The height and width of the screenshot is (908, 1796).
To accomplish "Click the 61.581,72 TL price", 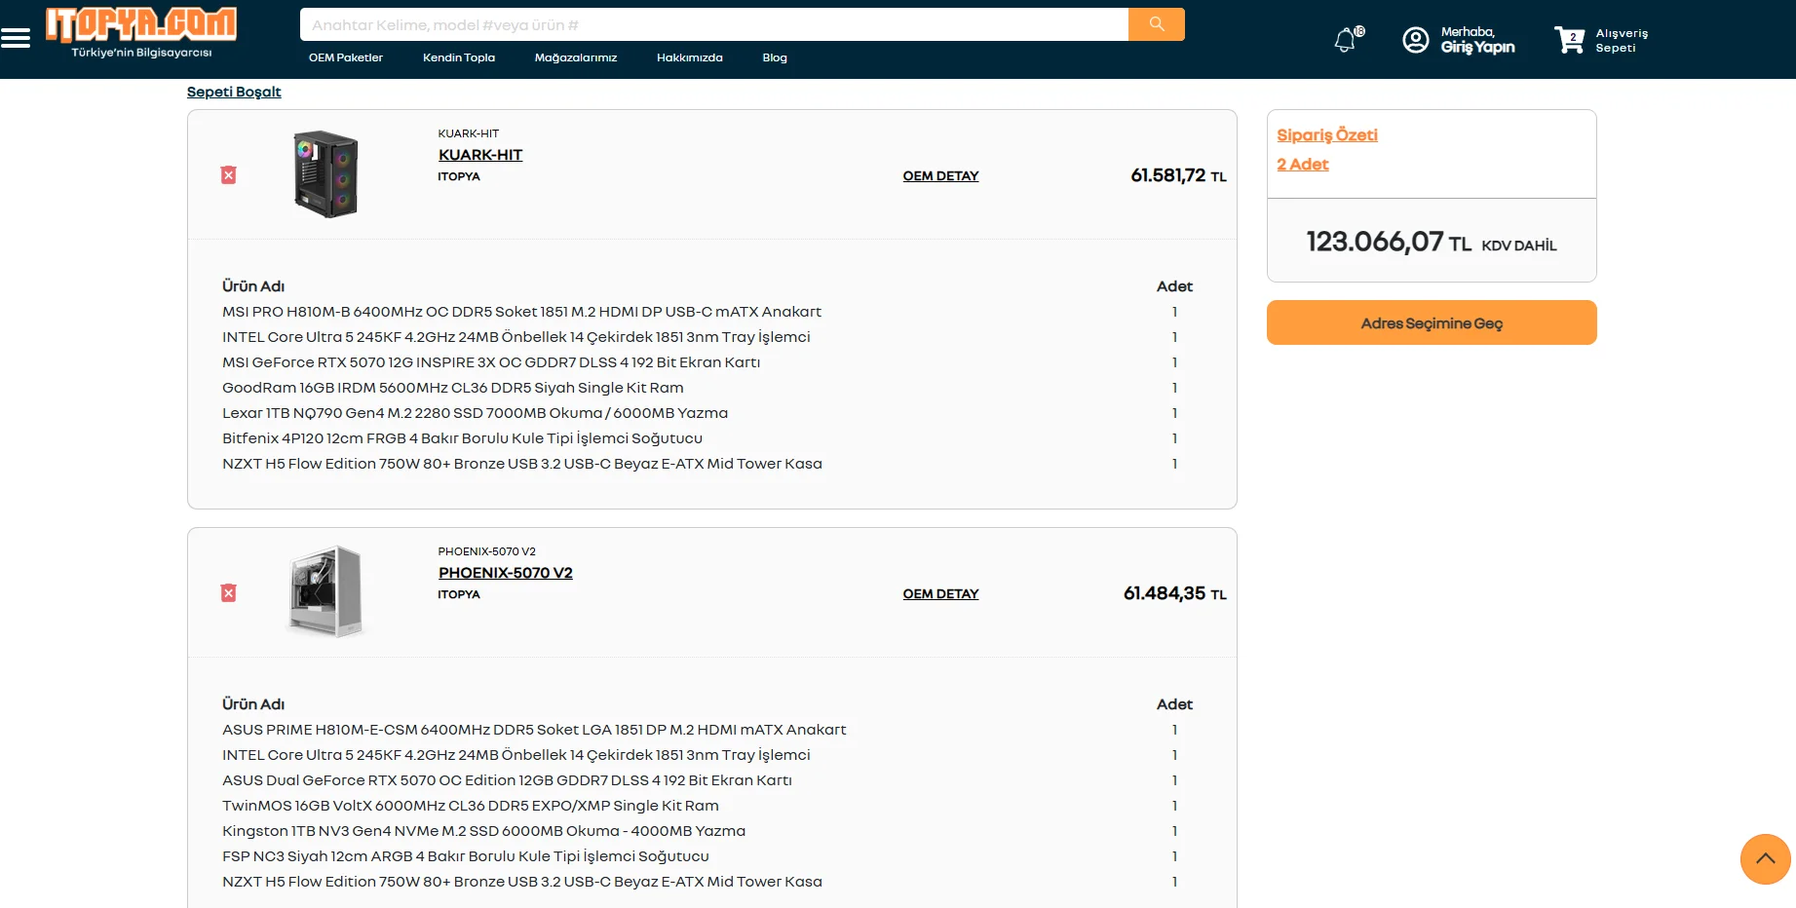I will (1178, 175).
